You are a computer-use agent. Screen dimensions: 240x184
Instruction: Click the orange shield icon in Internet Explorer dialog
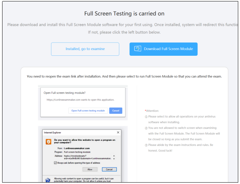[49, 142]
